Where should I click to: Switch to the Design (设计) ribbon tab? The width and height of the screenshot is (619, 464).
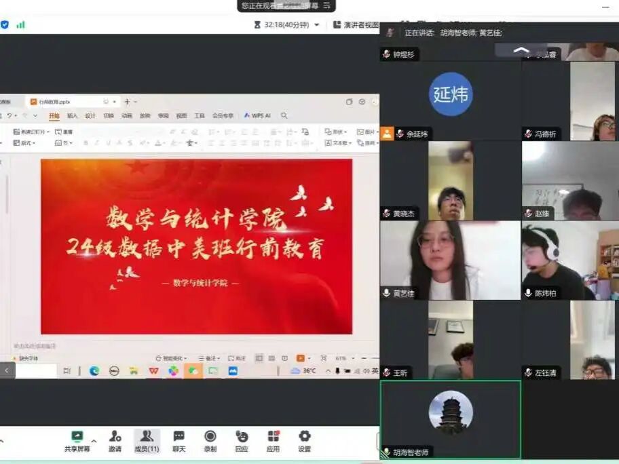click(90, 116)
